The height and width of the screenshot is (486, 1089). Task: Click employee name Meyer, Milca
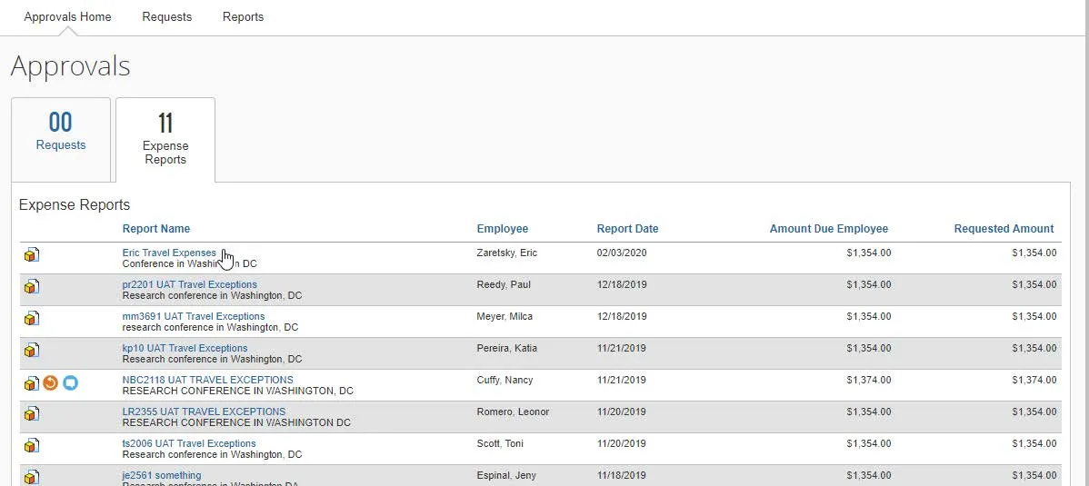505,317
